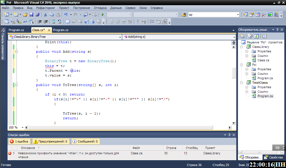The height and width of the screenshot is (168, 286).
Task: Open the Рефакторинг menu
Action: (x=46, y=8)
